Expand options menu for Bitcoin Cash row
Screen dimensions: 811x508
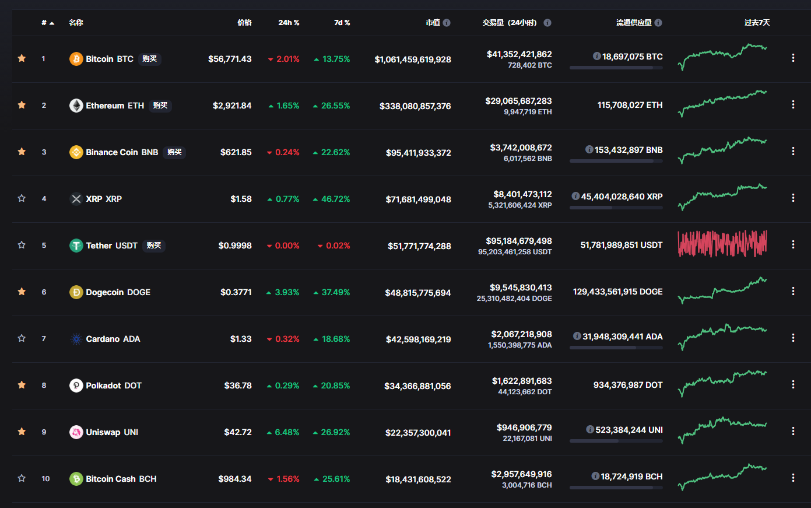(x=793, y=478)
